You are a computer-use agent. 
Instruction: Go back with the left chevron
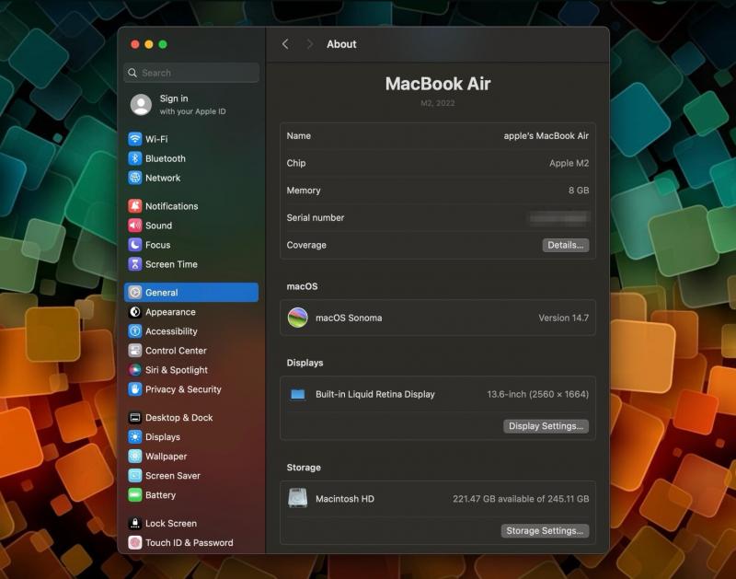[x=285, y=44]
